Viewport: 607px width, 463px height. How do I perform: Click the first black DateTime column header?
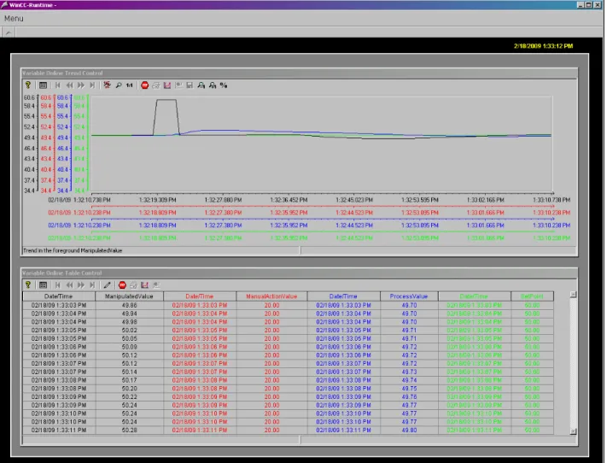59,296
